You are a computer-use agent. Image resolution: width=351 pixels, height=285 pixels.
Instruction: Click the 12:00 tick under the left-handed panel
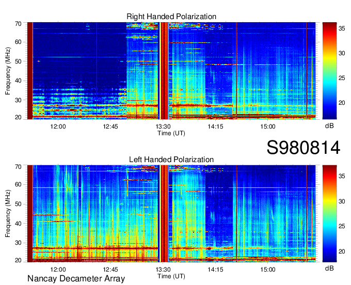click(58, 270)
